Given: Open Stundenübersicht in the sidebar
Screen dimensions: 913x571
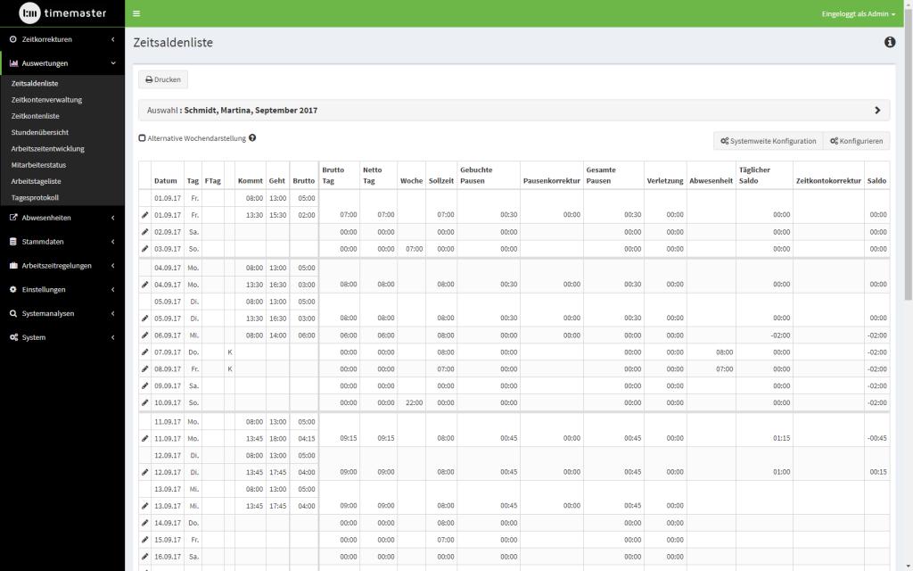Looking at the screenshot, I should 40,132.
